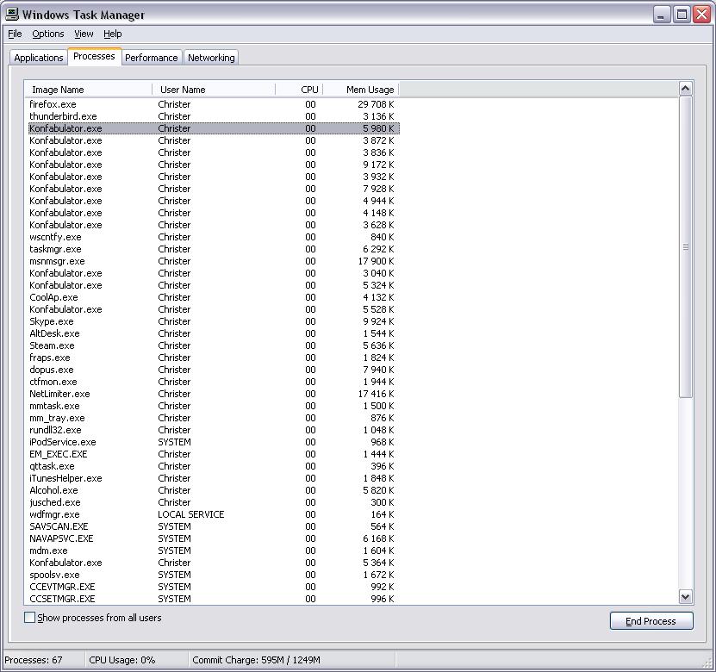Select the Steam.exe process

click(x=214, y=345)
